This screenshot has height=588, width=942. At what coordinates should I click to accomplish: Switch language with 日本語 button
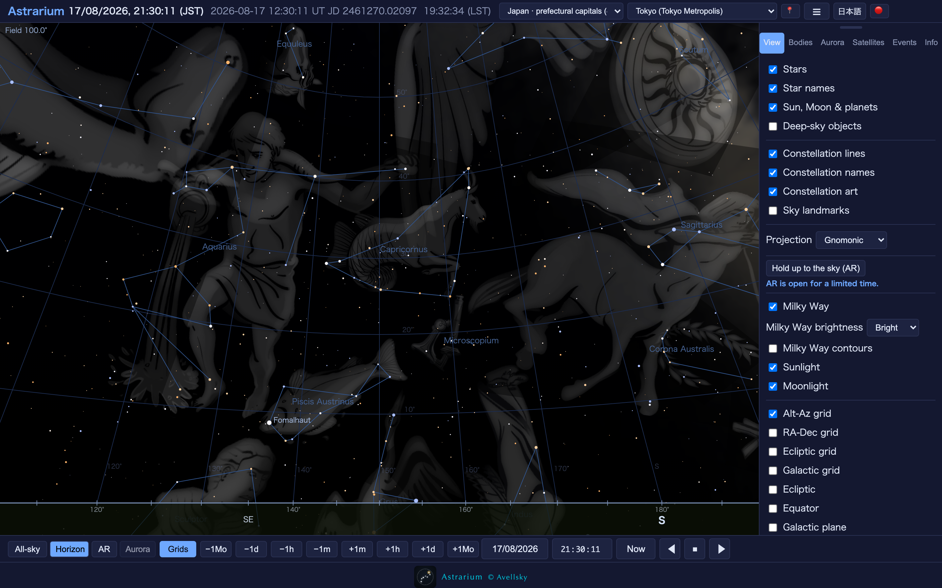tap(849, 11)
